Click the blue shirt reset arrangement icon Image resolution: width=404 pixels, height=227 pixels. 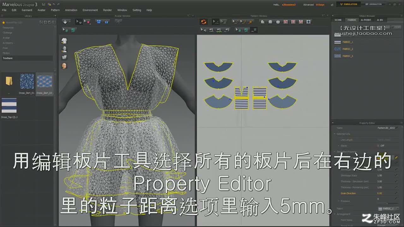(106, 22)
